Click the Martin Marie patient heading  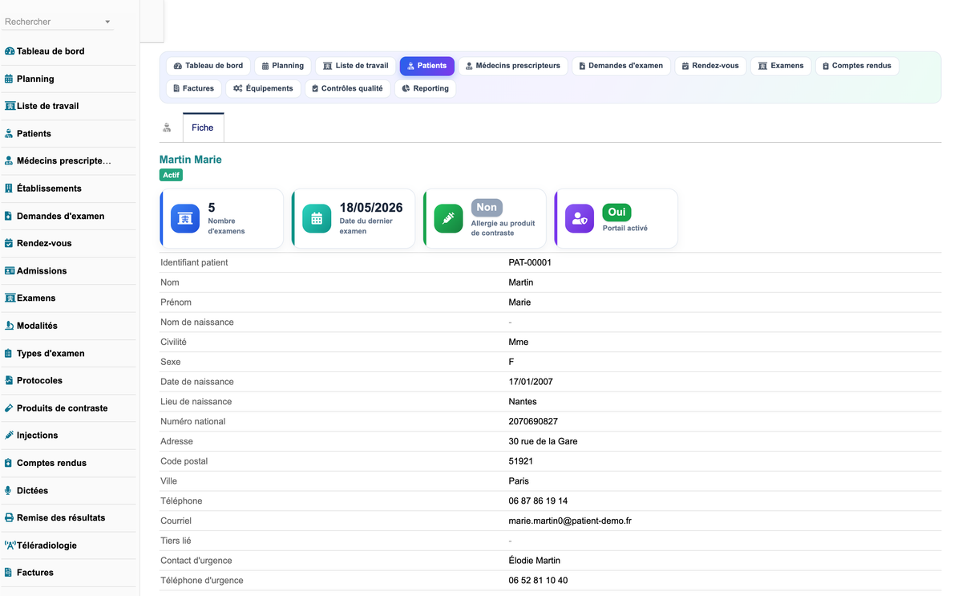point(191,160)
